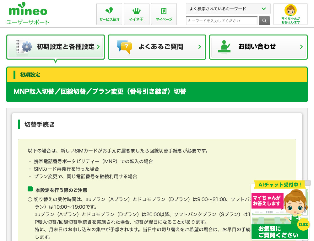Viewport: 314px width, 241px height.
Task: Open the AIチャット受付中 chat banner
Action: click(278, 185)
